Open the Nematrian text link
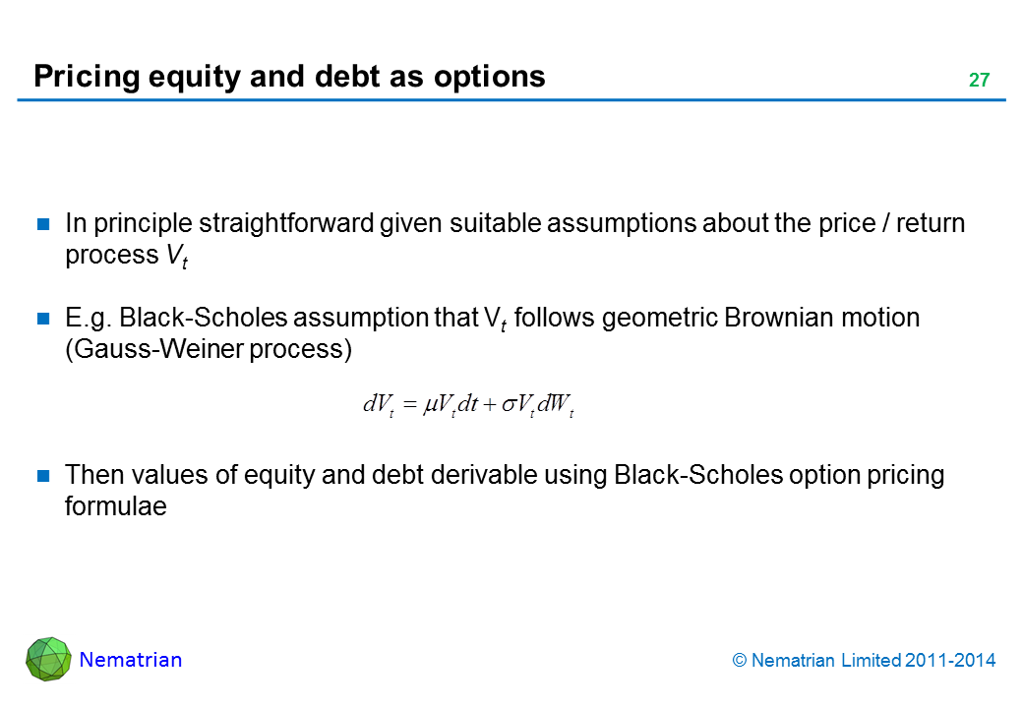 coord(130,660)
